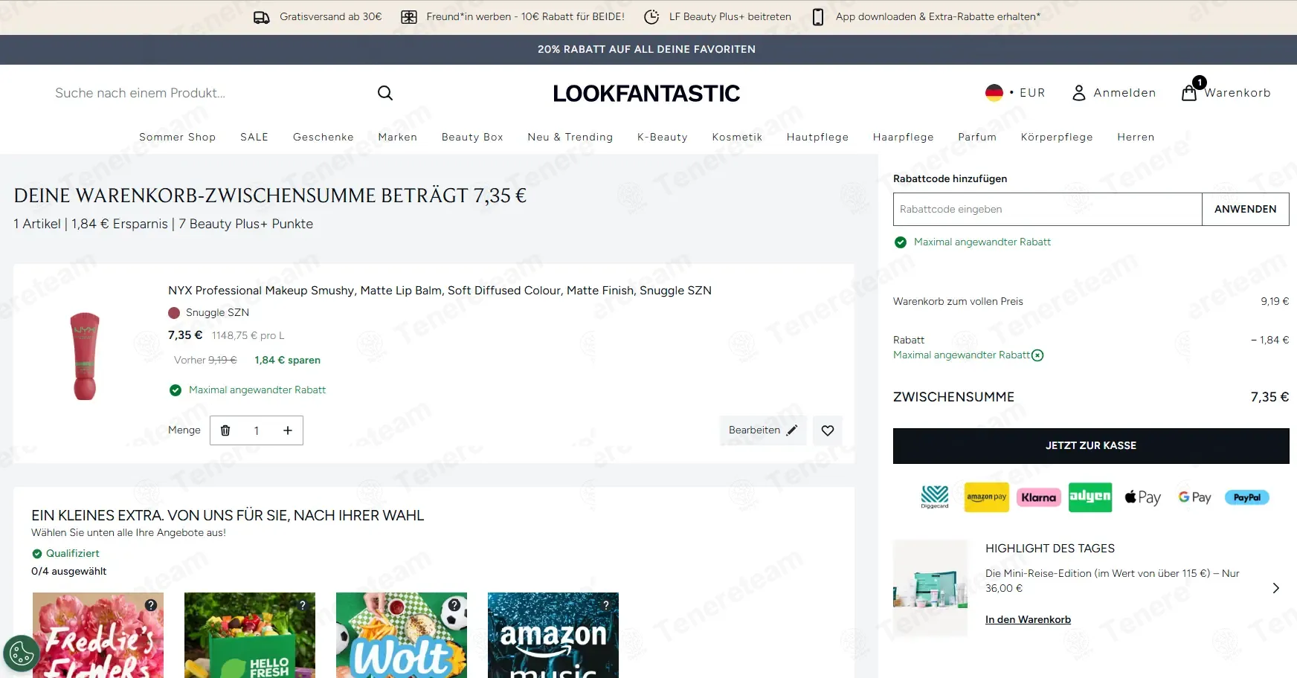Click the LOOKFANTASTIC logo
1297x678 pixels.
tap(646, 94)
